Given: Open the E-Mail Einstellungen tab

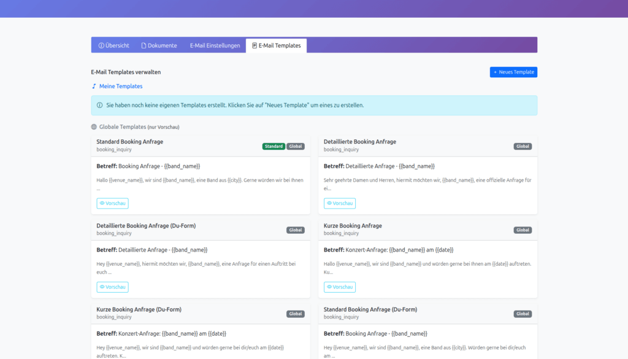Looking at the screenshot, I should tap(215, 45).
